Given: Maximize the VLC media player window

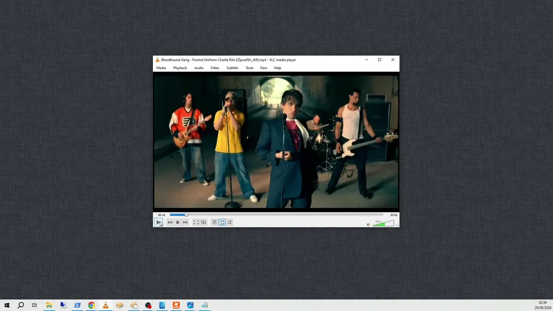Looking at the screenshot, I should click(x=379, y=60).
